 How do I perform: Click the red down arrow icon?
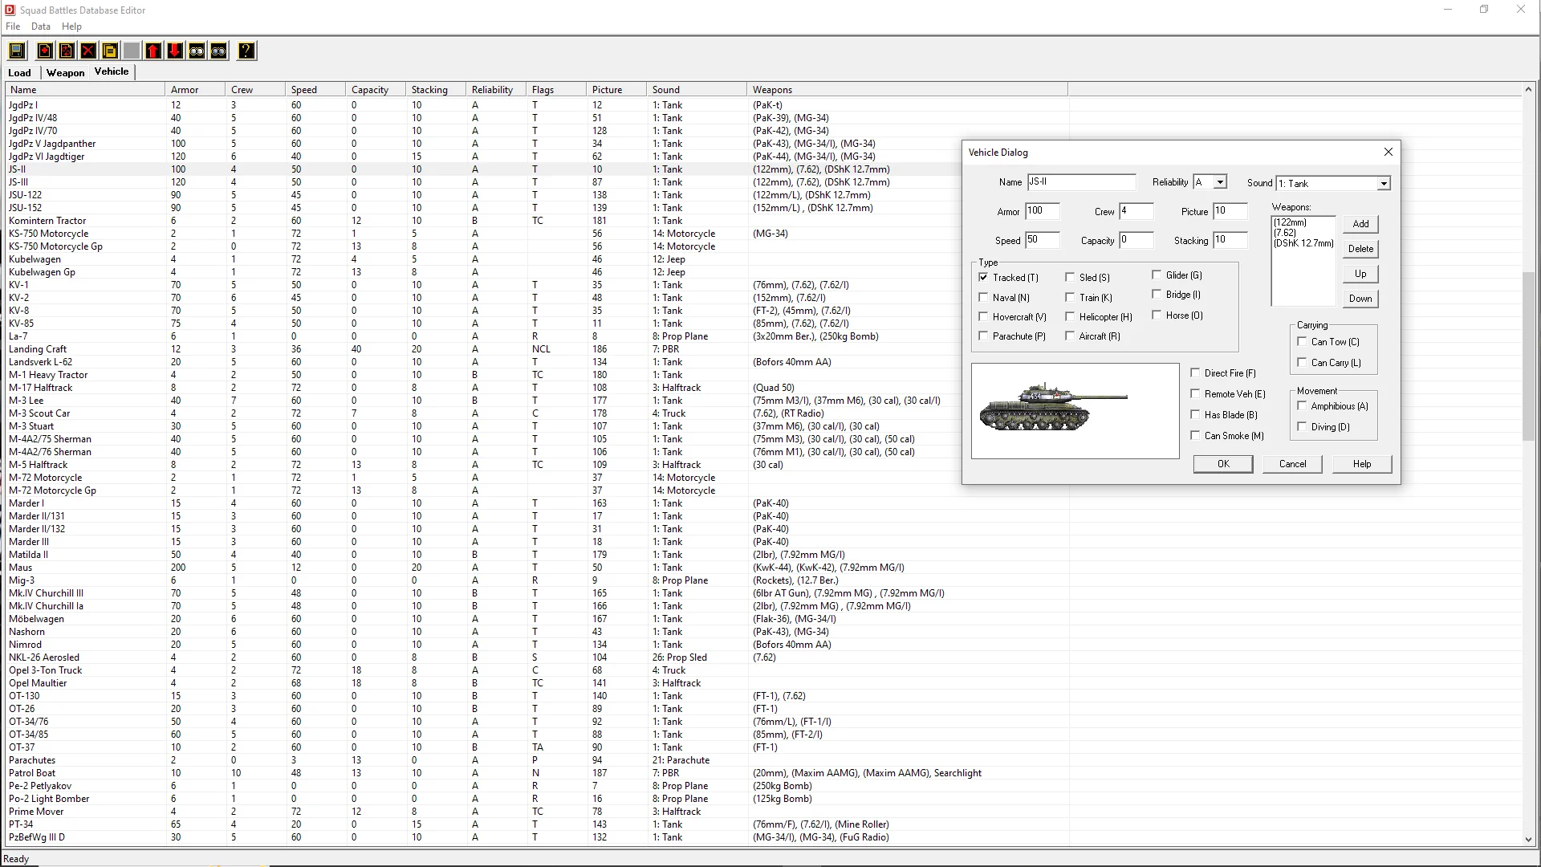coord(174,51)
